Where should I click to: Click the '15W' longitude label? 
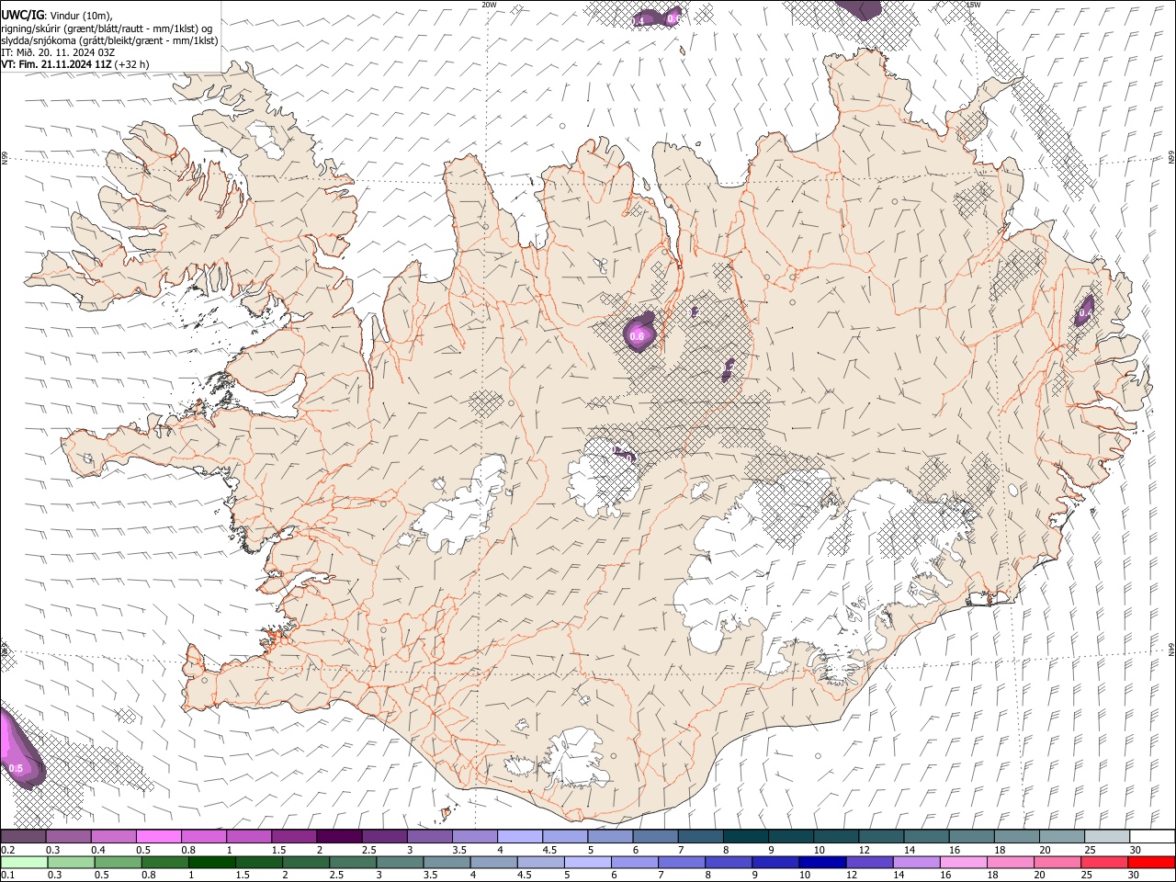pyautogui.click(x=973, y=5)
